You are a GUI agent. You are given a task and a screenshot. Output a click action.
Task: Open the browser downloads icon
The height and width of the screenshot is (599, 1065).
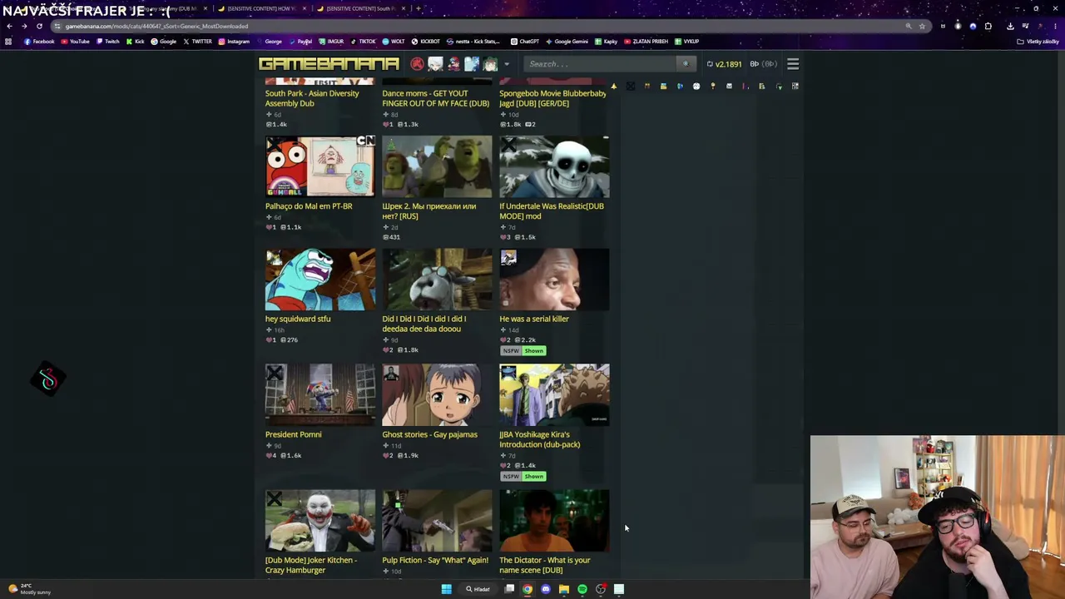point(1010,26)
